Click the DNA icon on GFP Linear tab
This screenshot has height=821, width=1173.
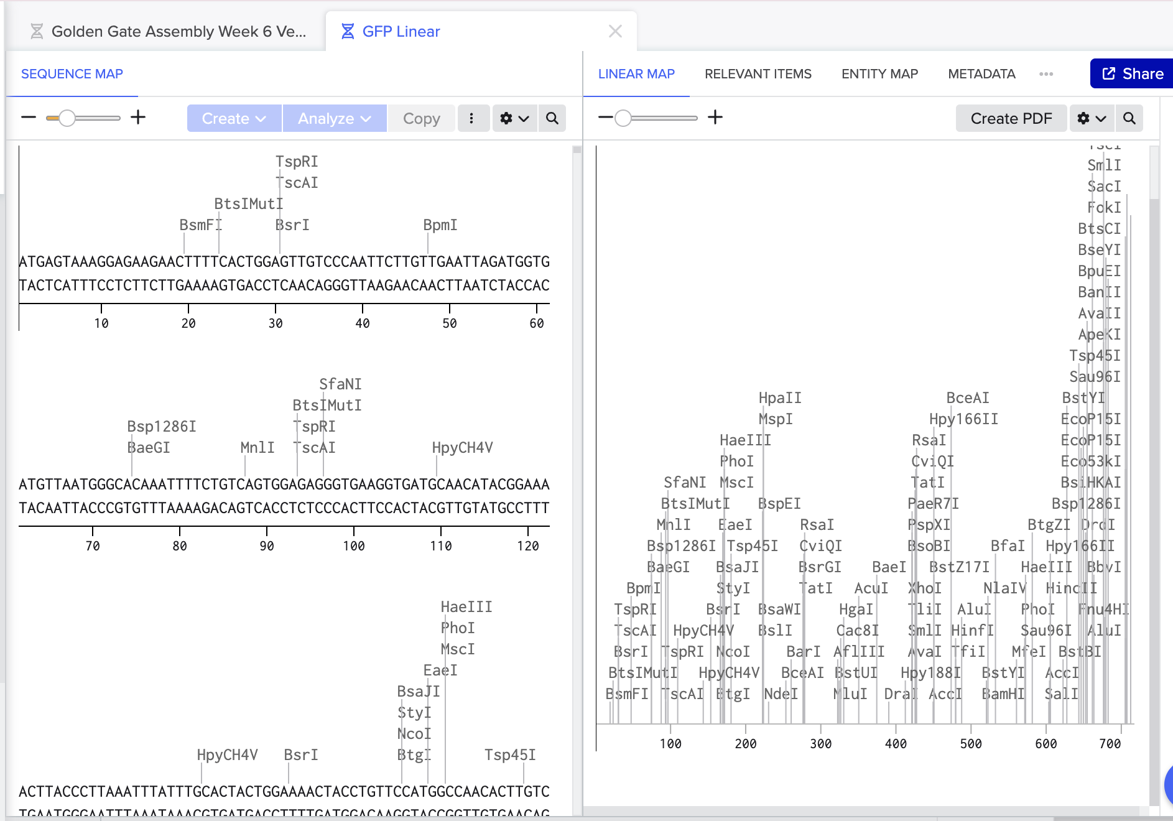pyautogui.click(x=348, y=31)
